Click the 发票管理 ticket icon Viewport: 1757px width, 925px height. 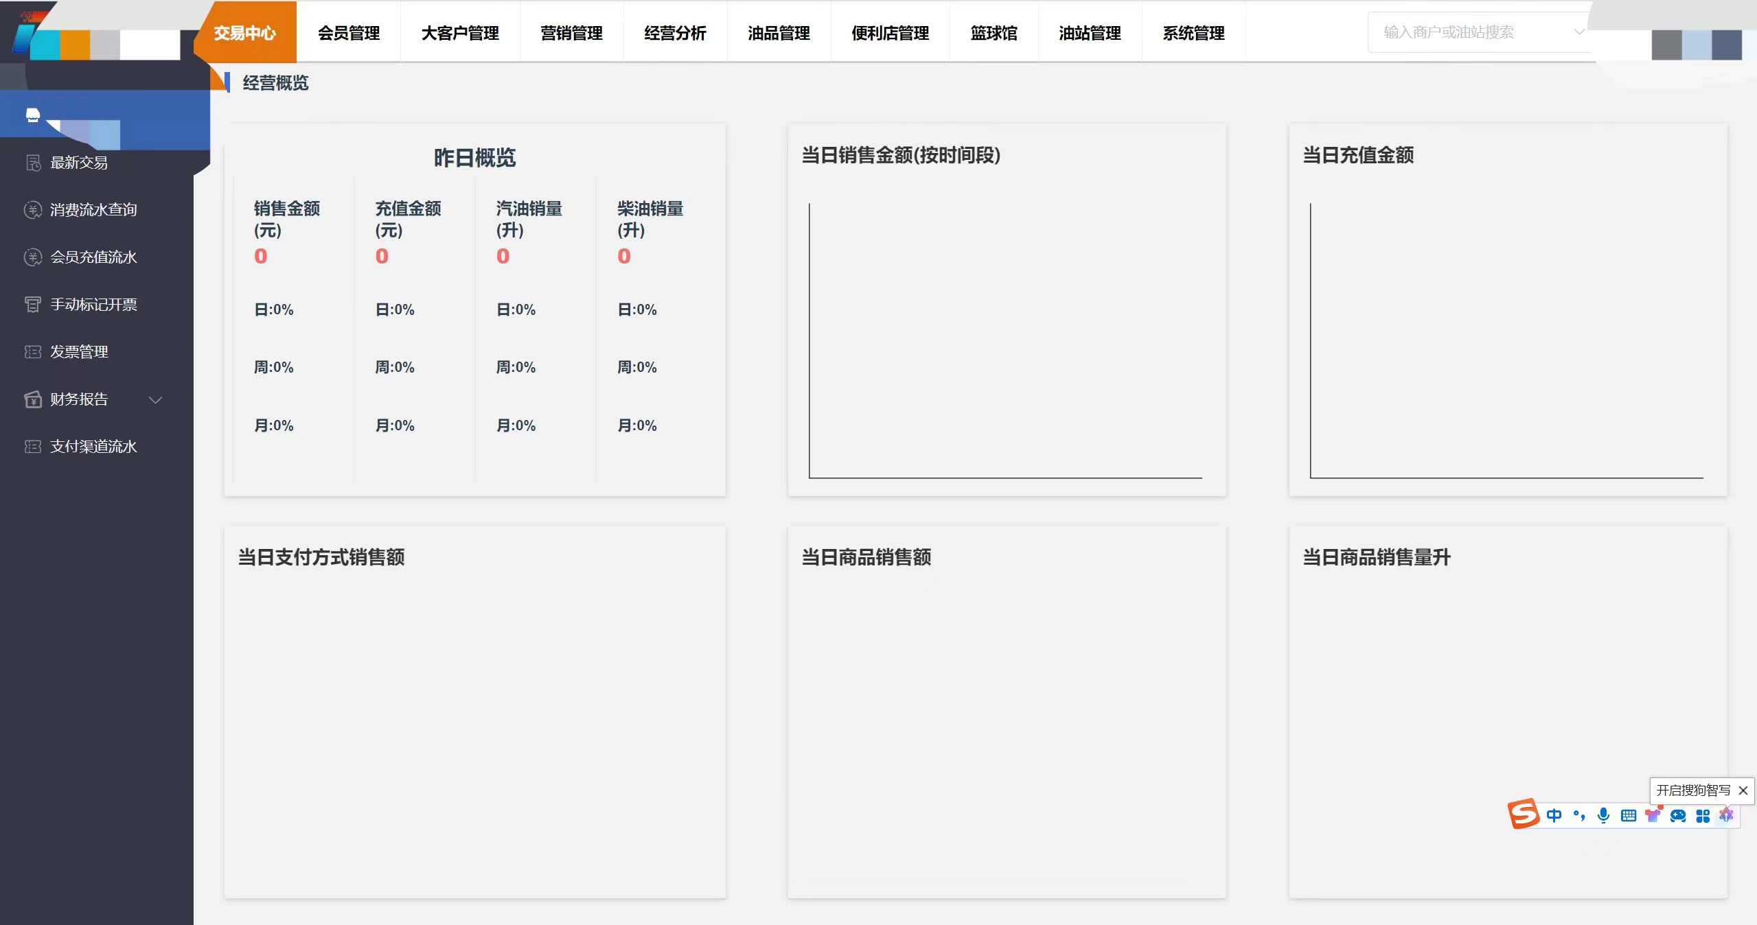tap(33, 352)
